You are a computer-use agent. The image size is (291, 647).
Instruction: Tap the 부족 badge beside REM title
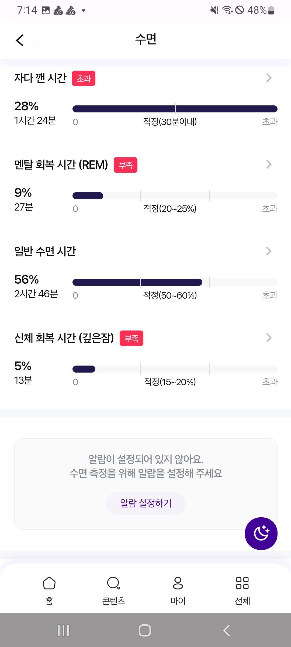[126, 165]
